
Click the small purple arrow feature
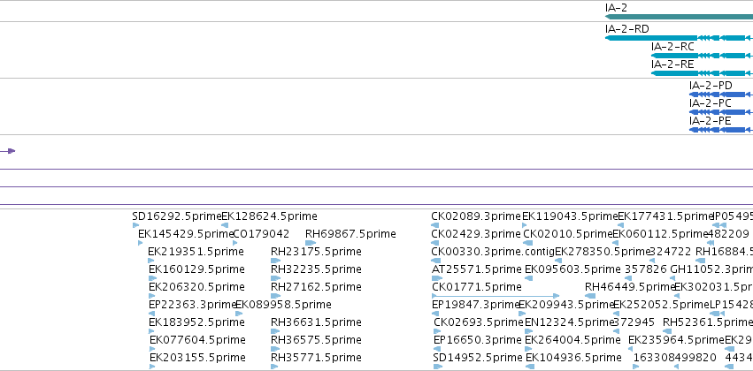tap(7, 151)
